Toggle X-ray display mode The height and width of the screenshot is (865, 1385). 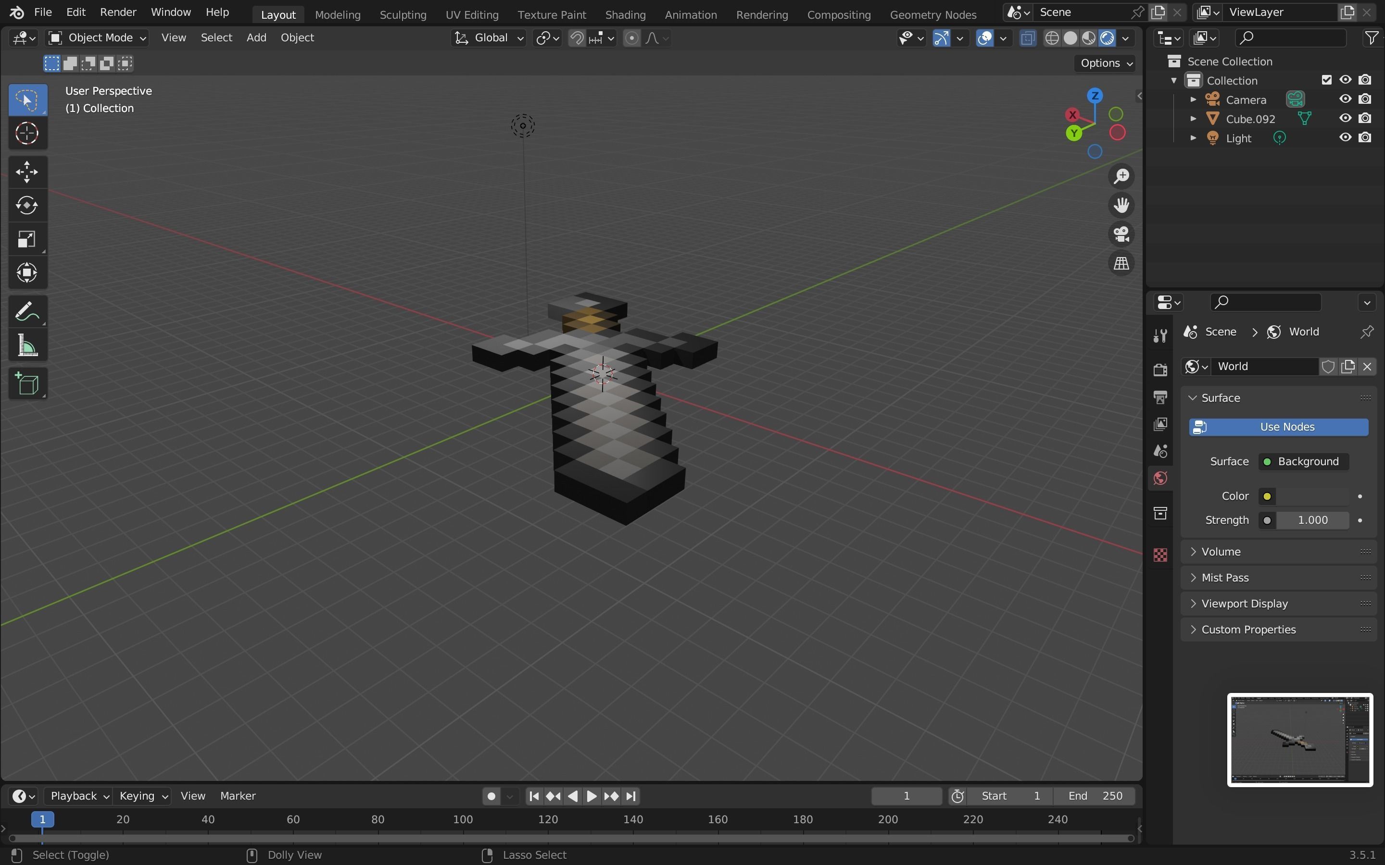point(1028,38)
